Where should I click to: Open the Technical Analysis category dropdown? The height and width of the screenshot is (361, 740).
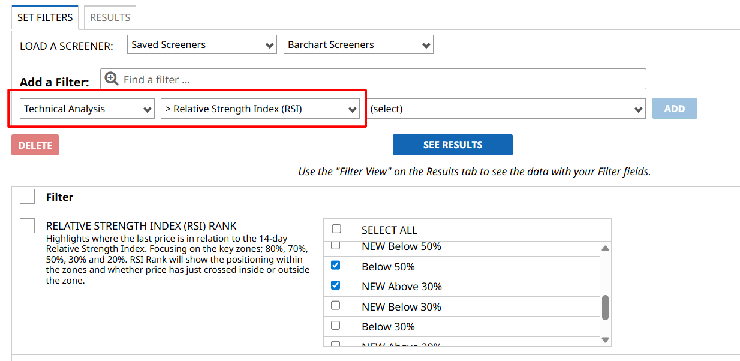click(x=87, y=109)
